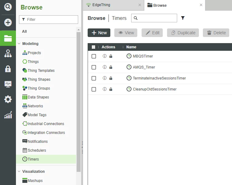Collapse the Browse side panel handle
Image resolution: width=232 pixels, height=185 pixels.
point(82,147)
